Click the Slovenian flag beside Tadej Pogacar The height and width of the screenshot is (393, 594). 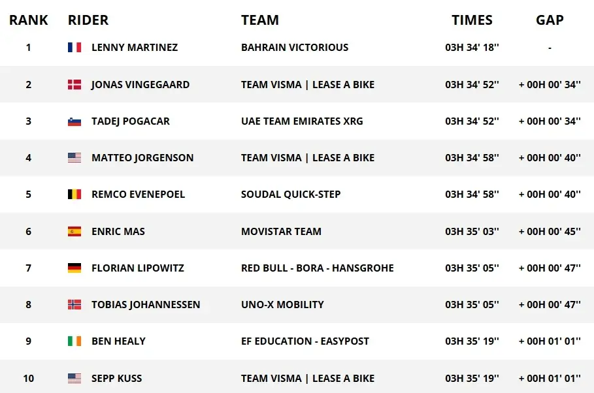74,121
